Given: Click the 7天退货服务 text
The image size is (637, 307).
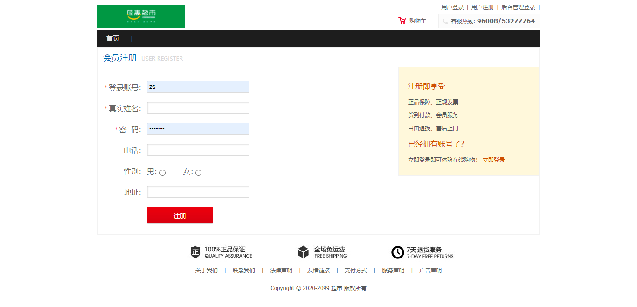Looking at the screenshot, I should [x=424, y=250].
